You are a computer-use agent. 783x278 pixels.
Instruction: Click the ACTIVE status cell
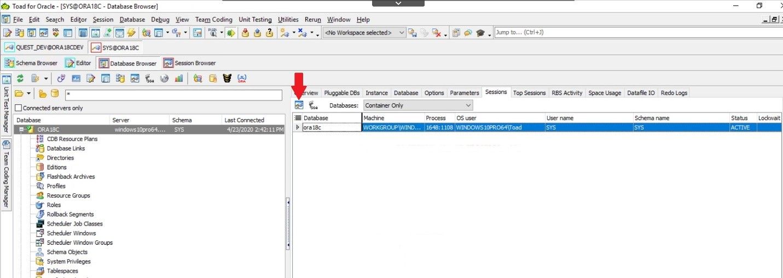click(x=743, y=127)
